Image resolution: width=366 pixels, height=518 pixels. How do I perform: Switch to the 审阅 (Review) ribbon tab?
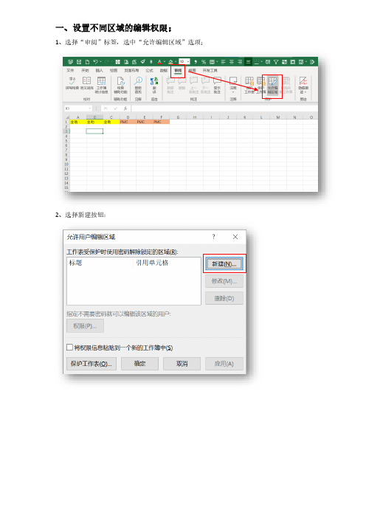coord(178,70)
